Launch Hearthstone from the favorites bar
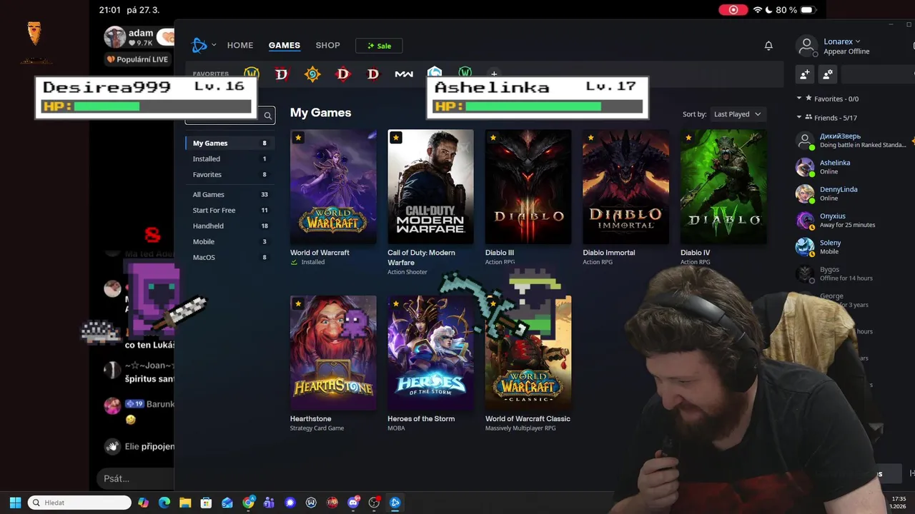The image size is (915, 514). pos(312,74)
